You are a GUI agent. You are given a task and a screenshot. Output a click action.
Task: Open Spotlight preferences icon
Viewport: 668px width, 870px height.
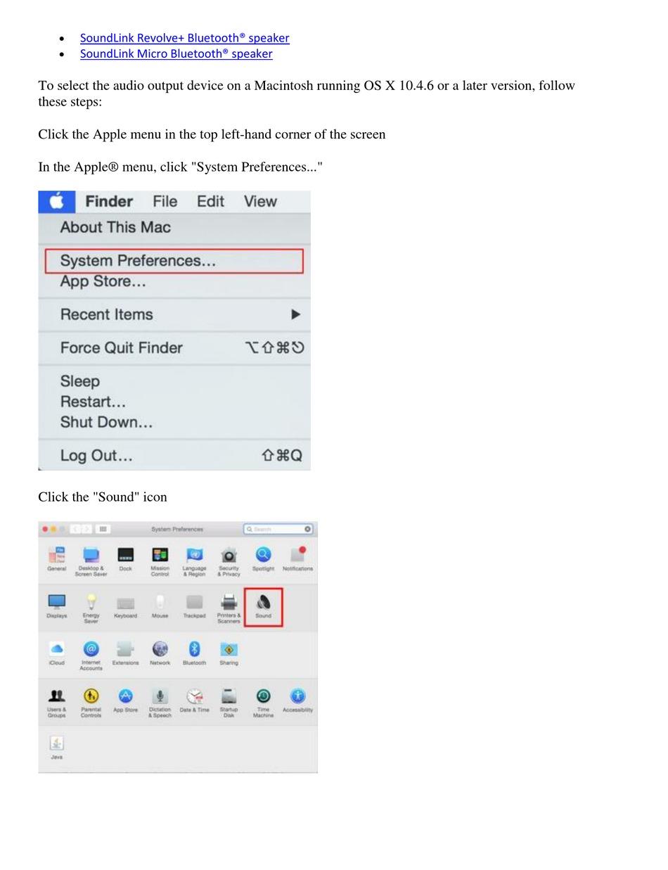coord(263,559)
